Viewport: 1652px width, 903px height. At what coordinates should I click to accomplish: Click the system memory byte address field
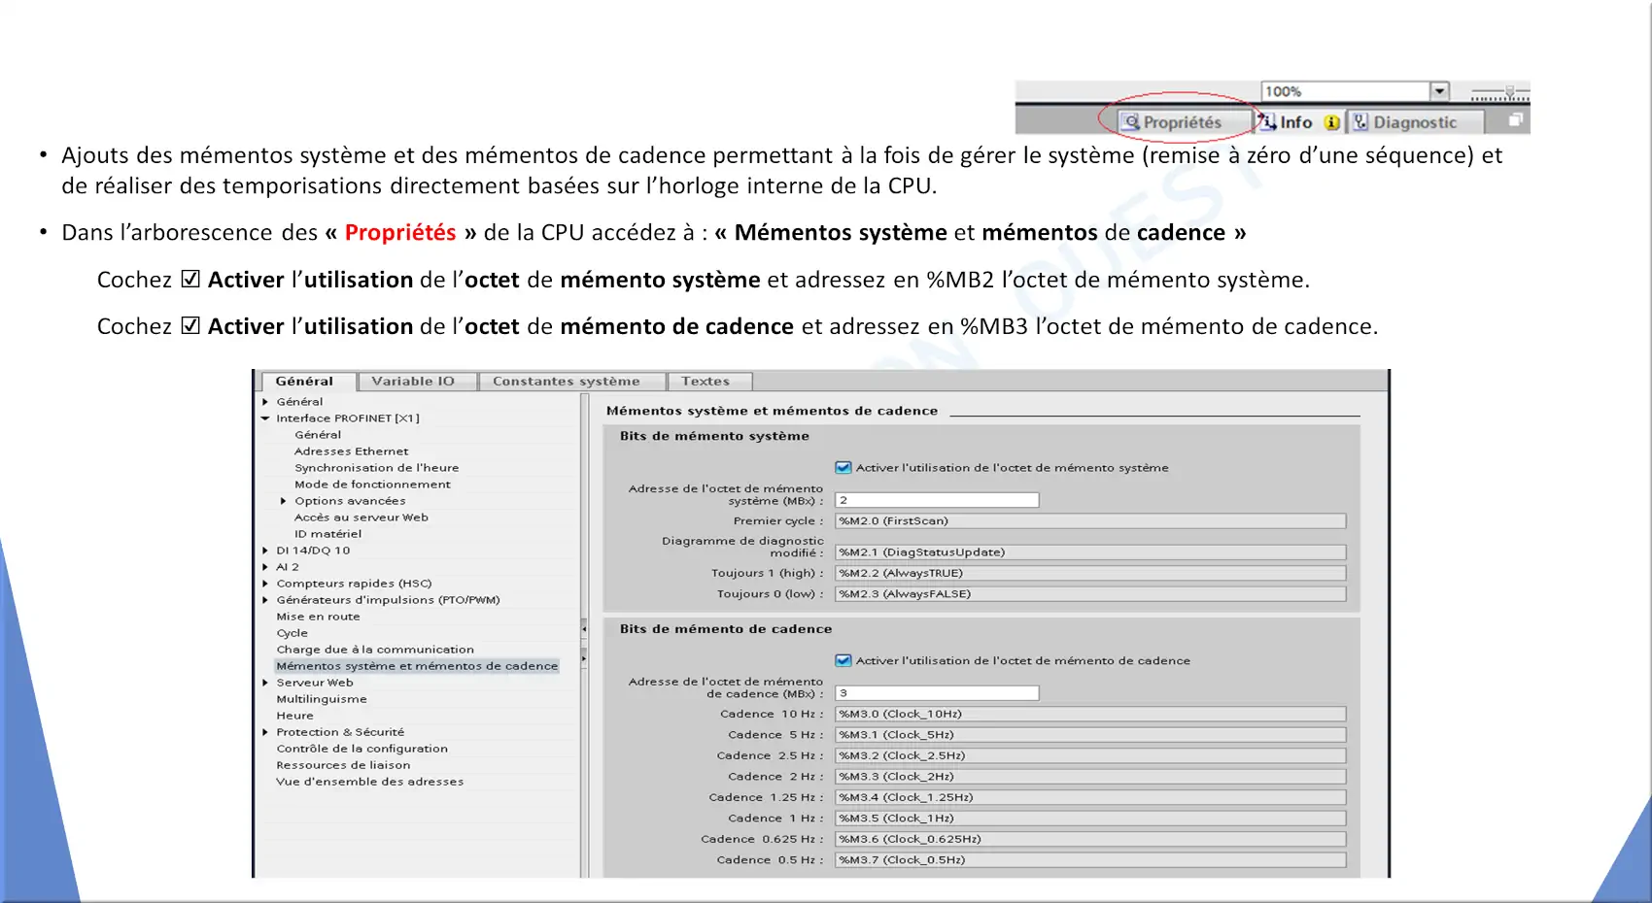(x=937, y=500)
